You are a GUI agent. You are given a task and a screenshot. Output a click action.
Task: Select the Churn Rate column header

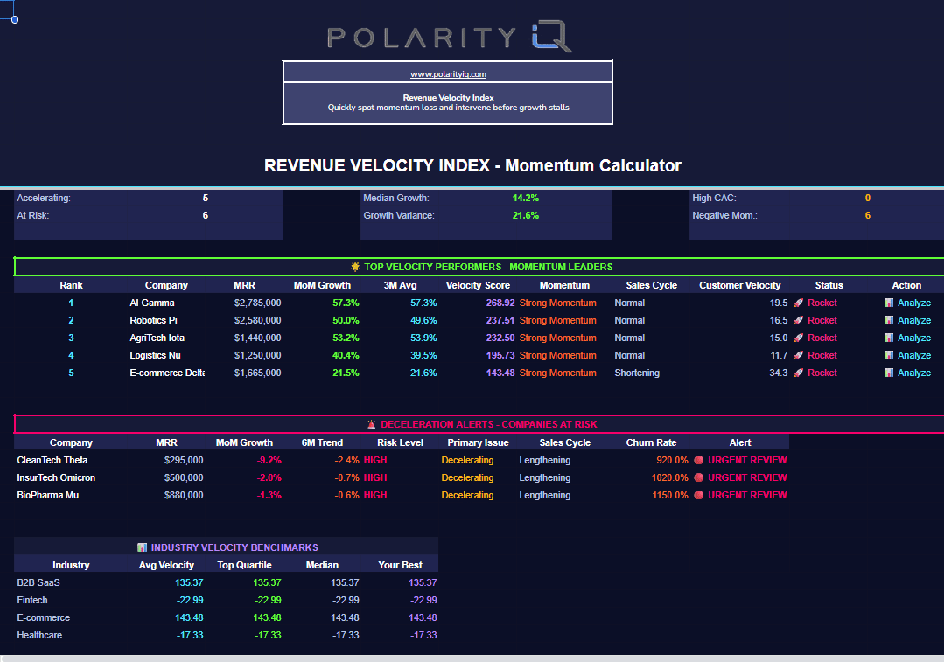point(652,442)
